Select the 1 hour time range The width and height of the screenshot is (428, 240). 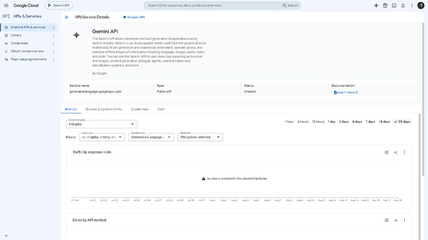pyautogui.click(x=289, y=122)
